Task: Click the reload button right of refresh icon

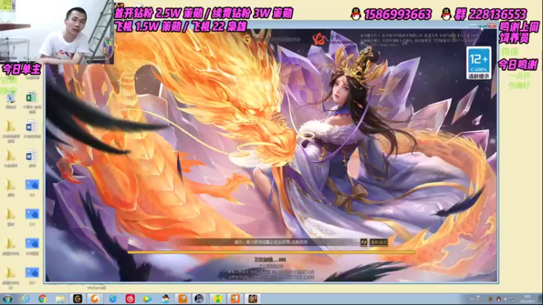Action: (x=379, y=242)
